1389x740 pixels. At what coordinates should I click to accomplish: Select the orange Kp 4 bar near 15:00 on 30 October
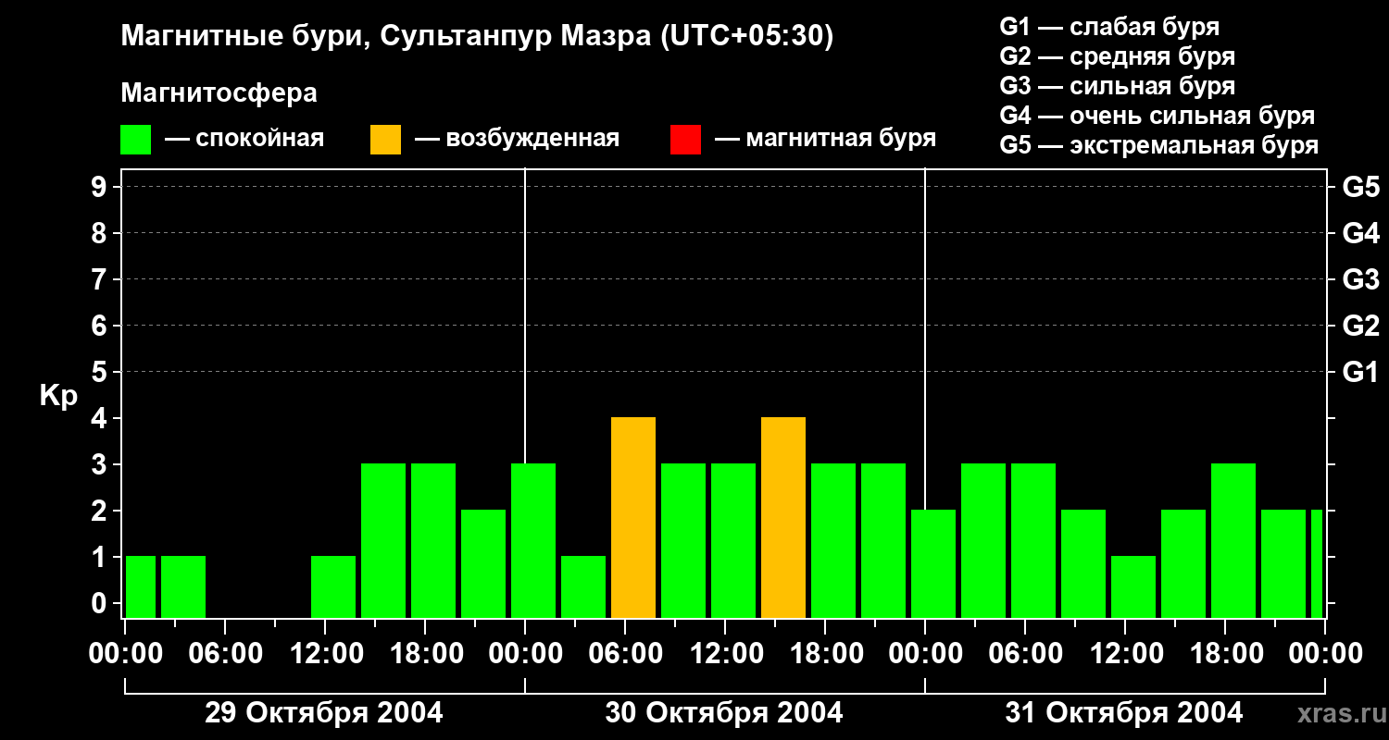point(783,518)
